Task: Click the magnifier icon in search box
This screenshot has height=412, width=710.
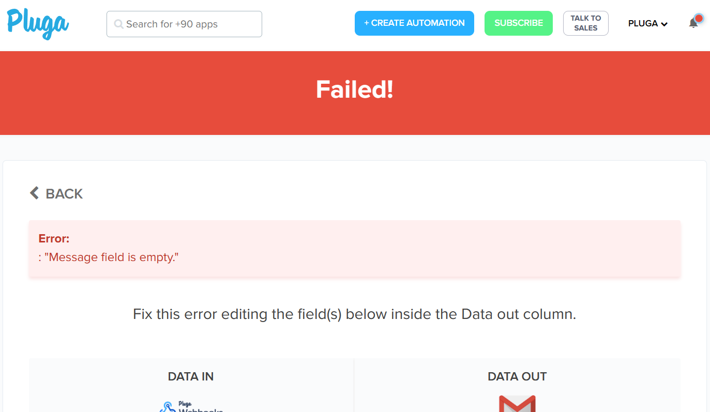Action: click(118, 24)
